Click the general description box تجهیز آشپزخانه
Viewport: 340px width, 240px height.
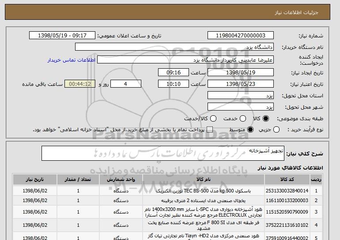163,153
